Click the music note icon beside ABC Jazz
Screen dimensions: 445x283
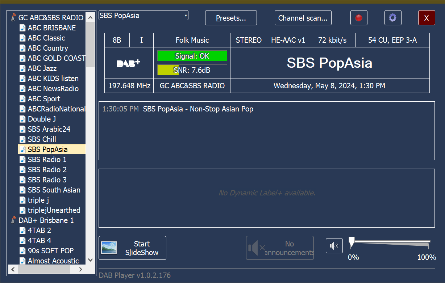22,68
